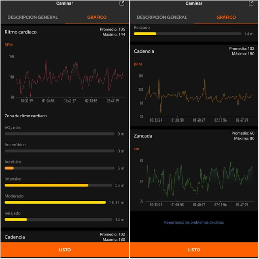Tap the empty Anaeróbico bar
The width and height of the screenshot is (259, 259).
59,151
